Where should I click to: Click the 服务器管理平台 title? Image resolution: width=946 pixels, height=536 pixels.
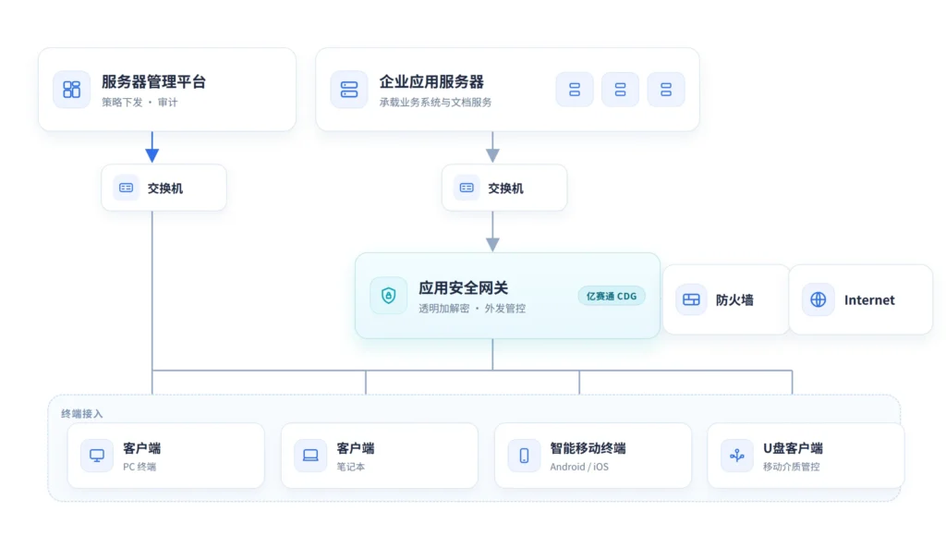[x=154, y=82]
